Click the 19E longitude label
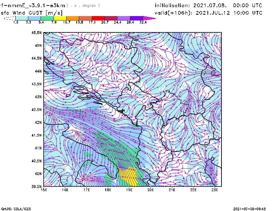The width and height of the screenshot is (273, 211). (129, 190)
